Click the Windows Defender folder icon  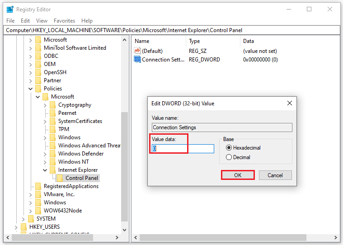coord(52,154)
